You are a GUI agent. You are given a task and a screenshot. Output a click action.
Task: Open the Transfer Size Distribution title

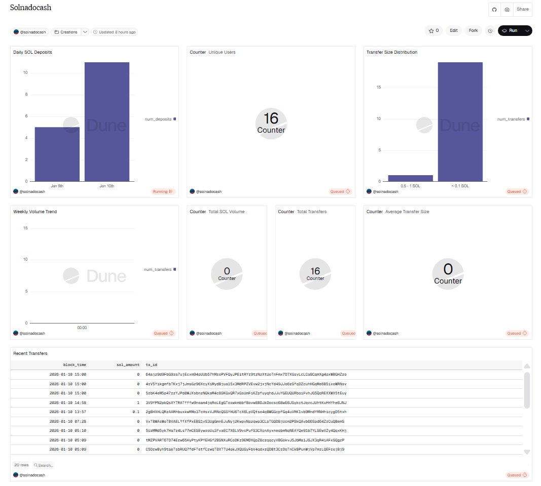point(391,52)
